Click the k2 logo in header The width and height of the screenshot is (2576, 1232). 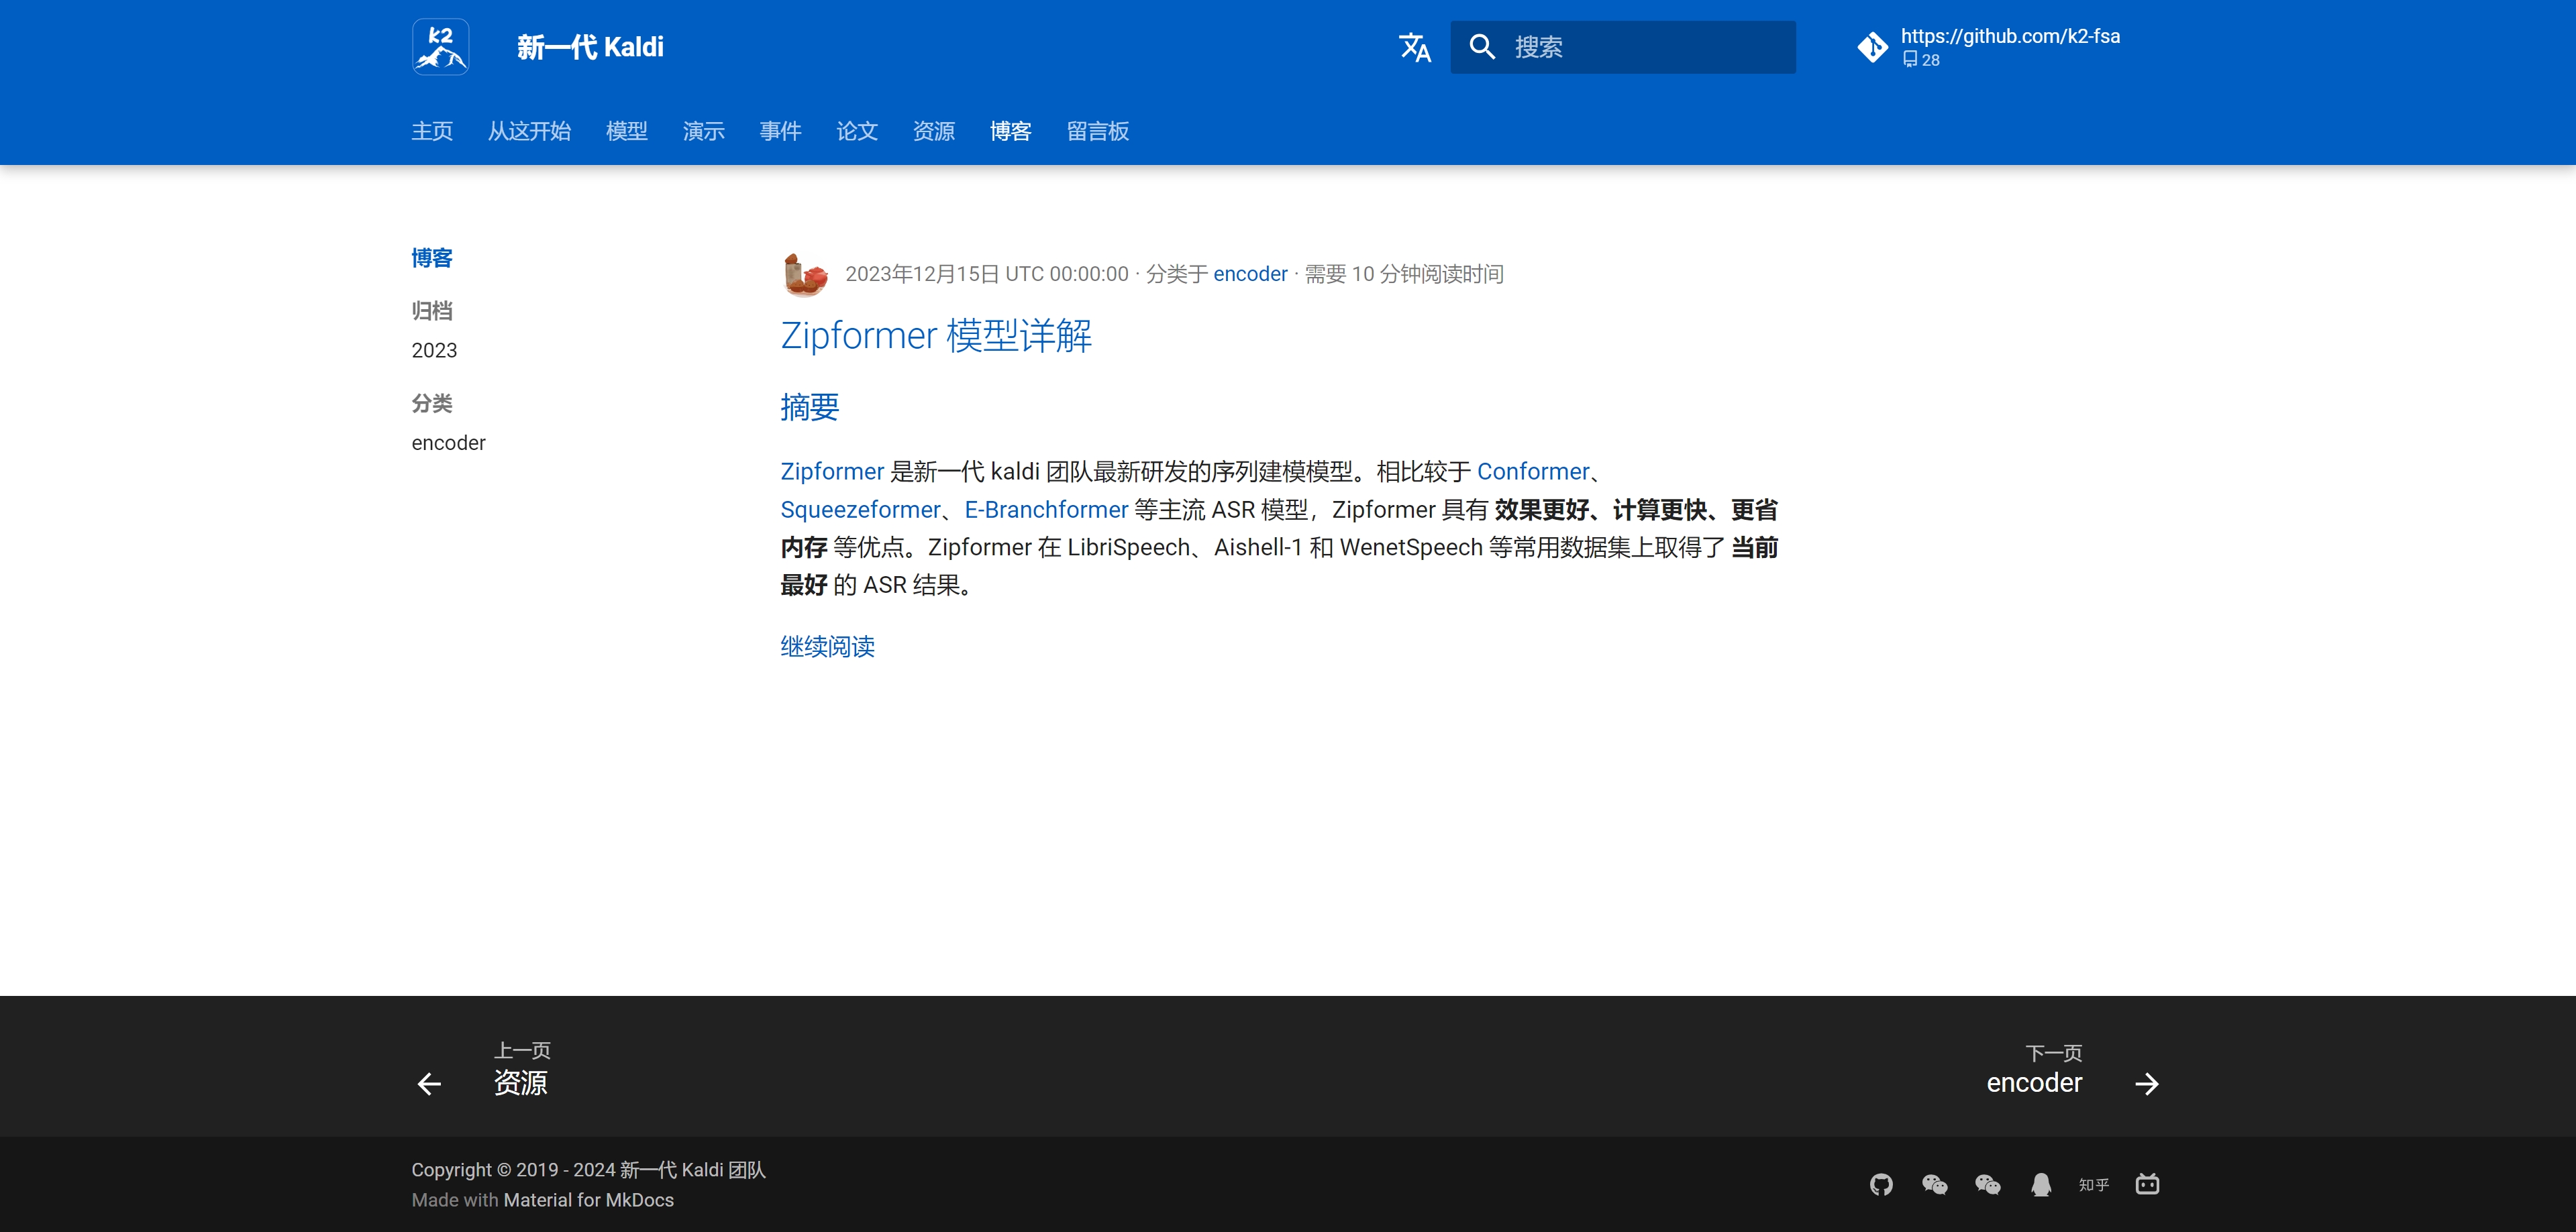pos(440,47)
